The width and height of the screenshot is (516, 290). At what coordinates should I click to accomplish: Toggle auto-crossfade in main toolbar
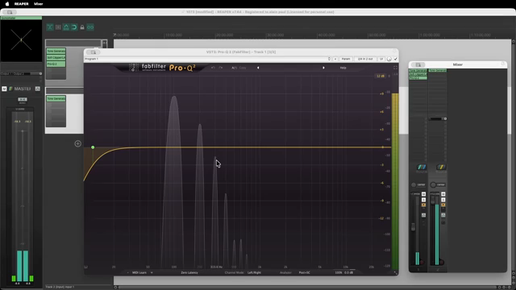click(x=50, y=27)
